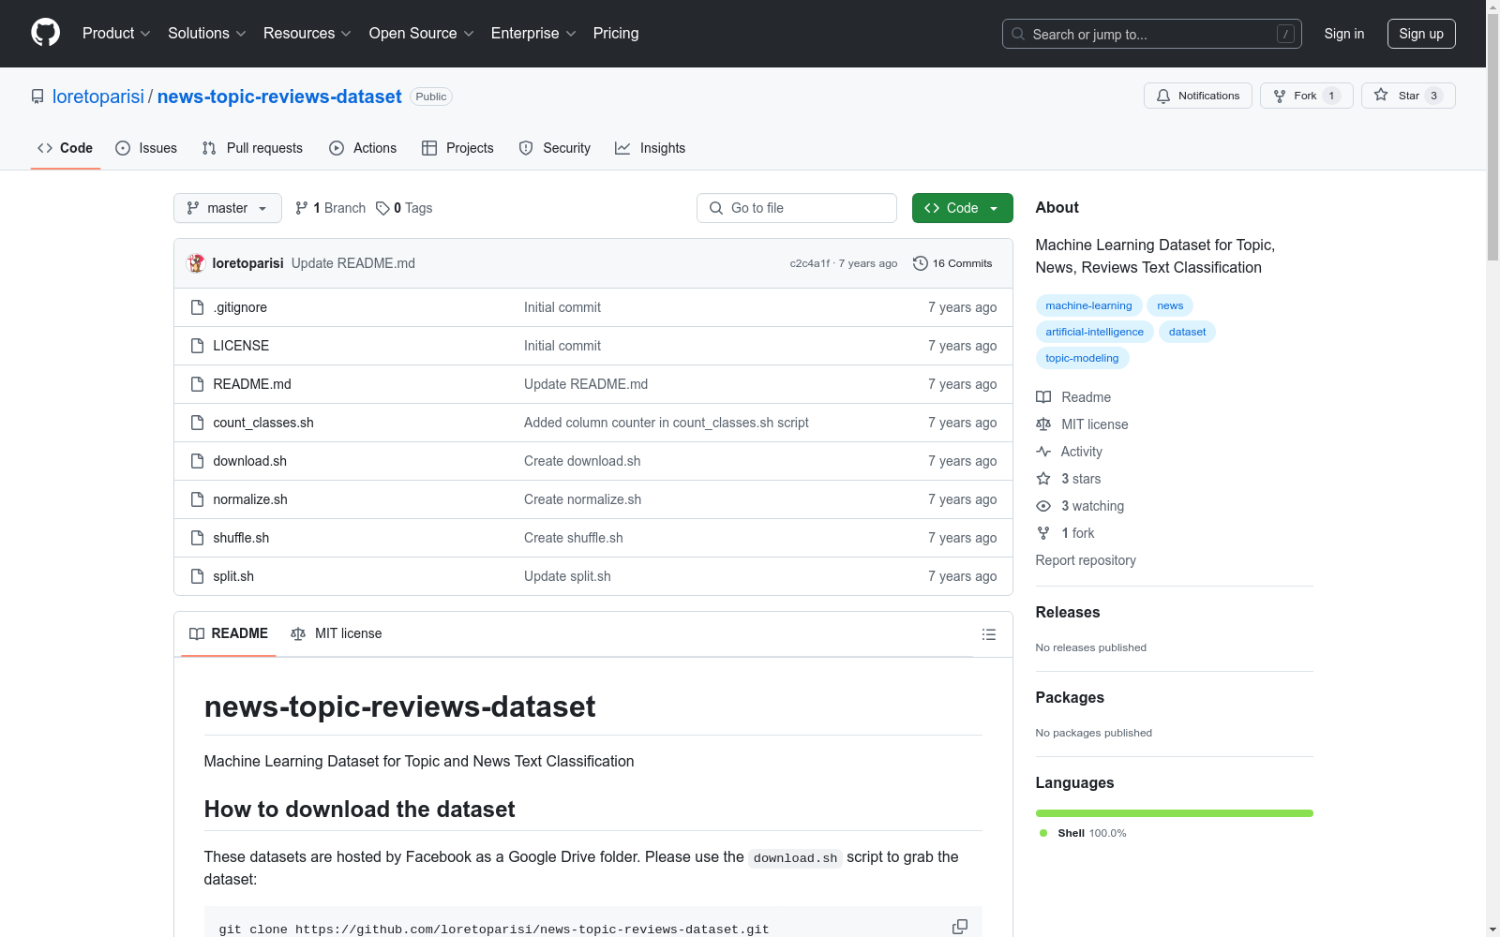
Task: Switch to the Issues tab
Action: pyautogui.click(x=146, y=148)
